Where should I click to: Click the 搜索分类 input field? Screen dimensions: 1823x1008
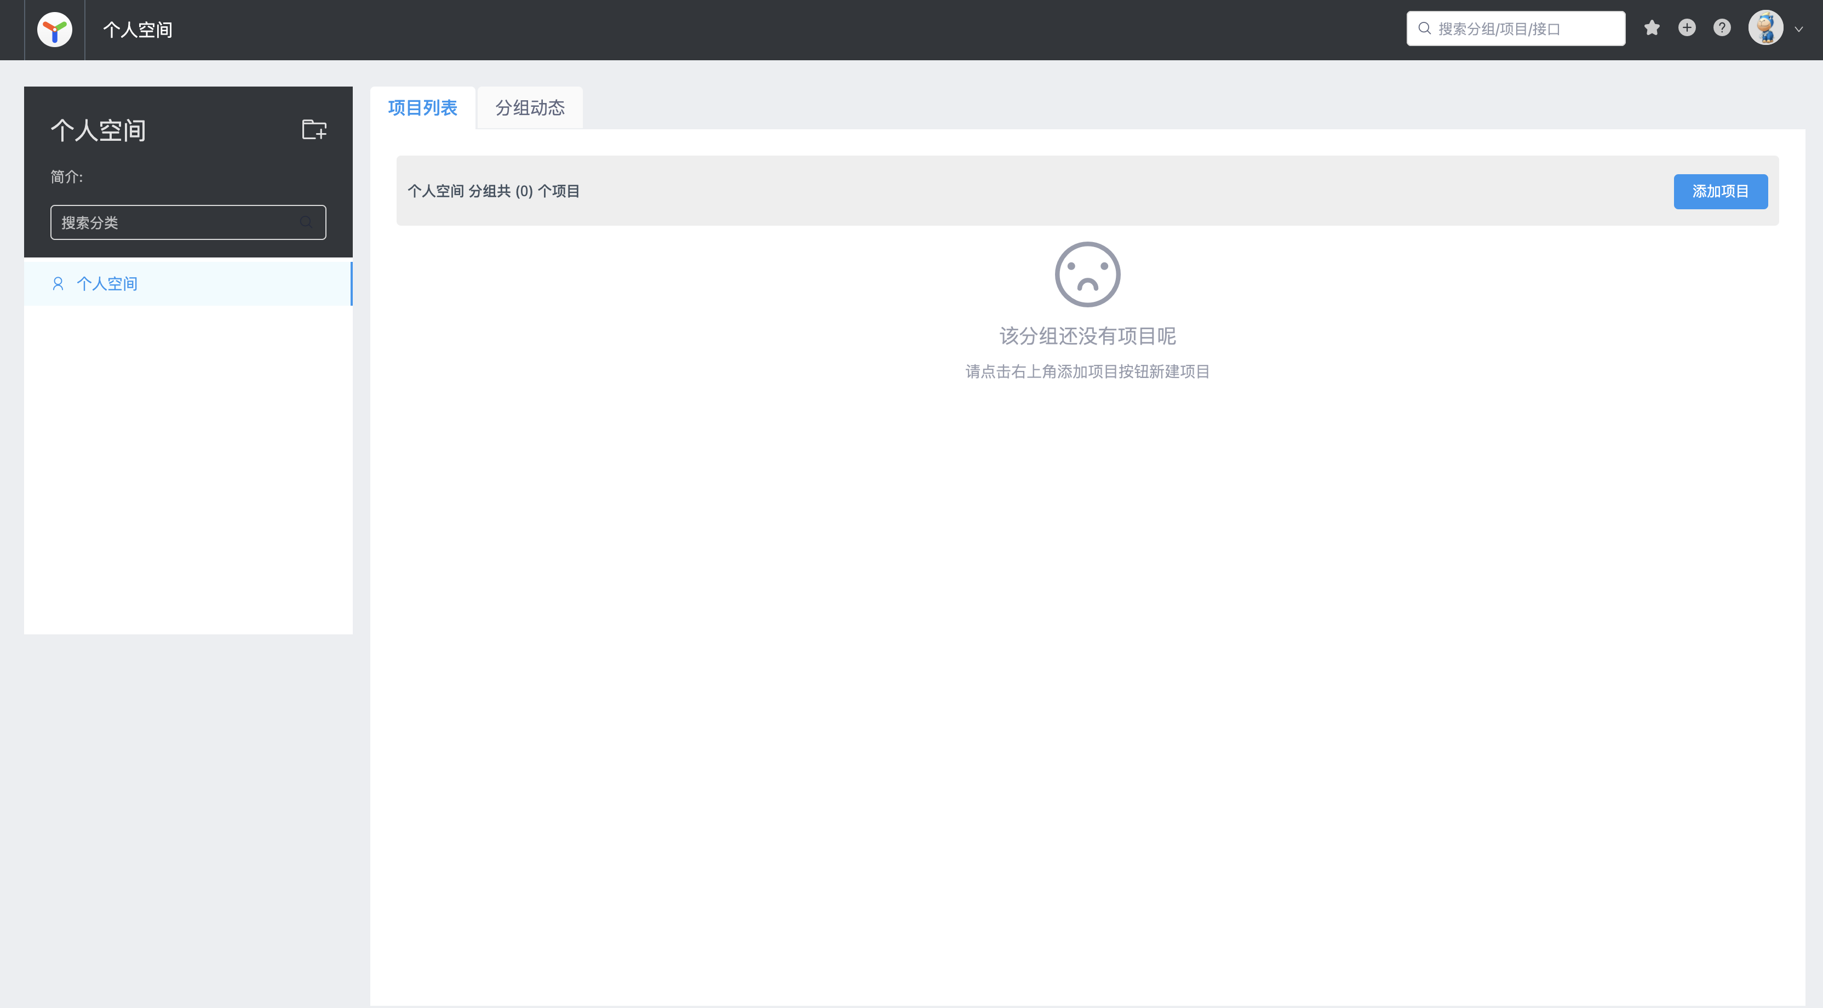coord(170,222)
